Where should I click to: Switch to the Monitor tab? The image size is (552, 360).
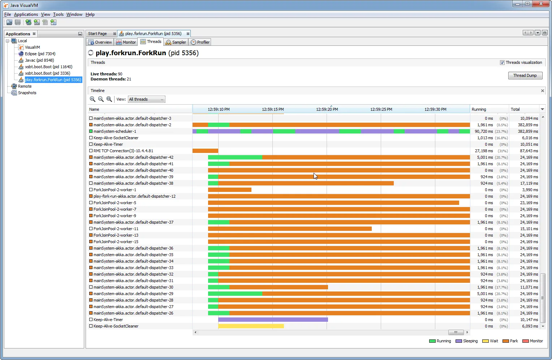click(126, 42)
